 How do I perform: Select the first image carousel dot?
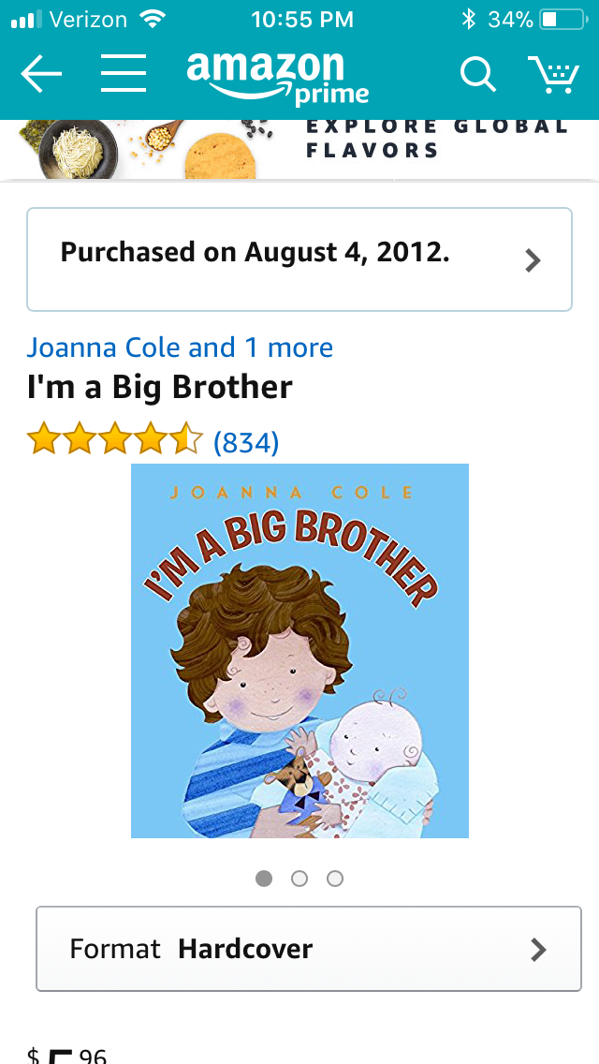click(x=264, y=879)
